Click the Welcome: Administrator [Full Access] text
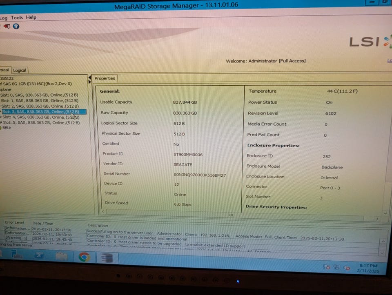 pyautogui.click(x=266, y=61)
